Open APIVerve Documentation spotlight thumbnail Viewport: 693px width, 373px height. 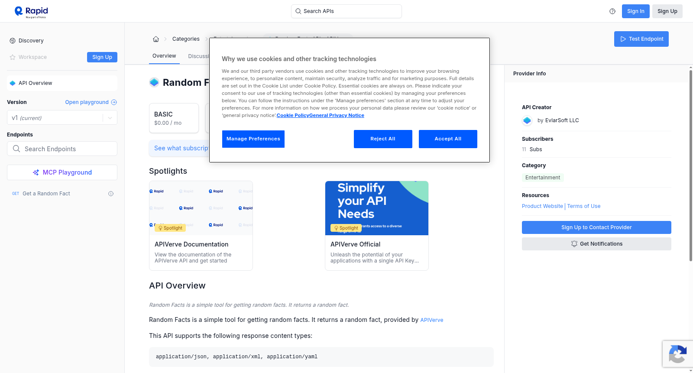[201, 208]
